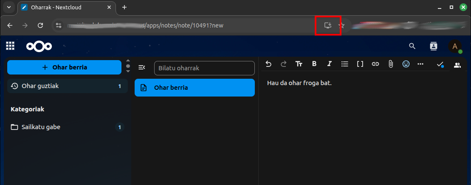
Task: Select Ohar guztiak in the sidebar
Action: coord(64,86)
